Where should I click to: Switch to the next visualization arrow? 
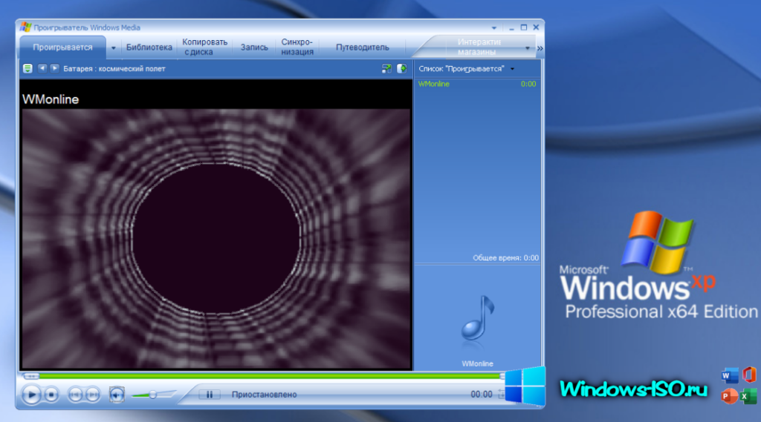pyautogui.click(x=54, y=68)
